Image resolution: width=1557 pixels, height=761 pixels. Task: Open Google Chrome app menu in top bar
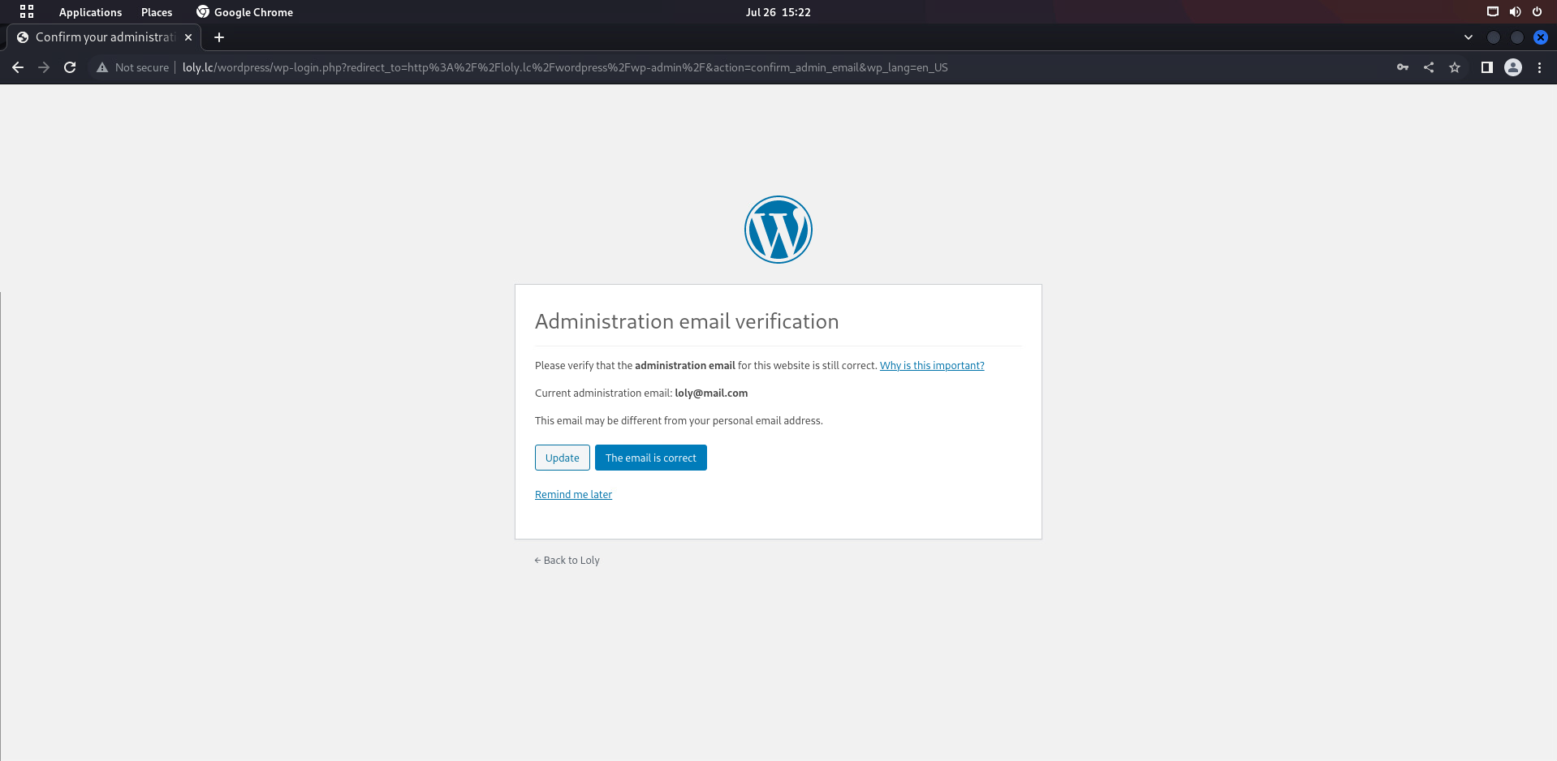(x=244, y=12)
